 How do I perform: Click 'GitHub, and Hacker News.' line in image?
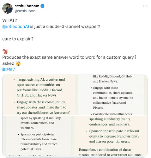point(37,95)
